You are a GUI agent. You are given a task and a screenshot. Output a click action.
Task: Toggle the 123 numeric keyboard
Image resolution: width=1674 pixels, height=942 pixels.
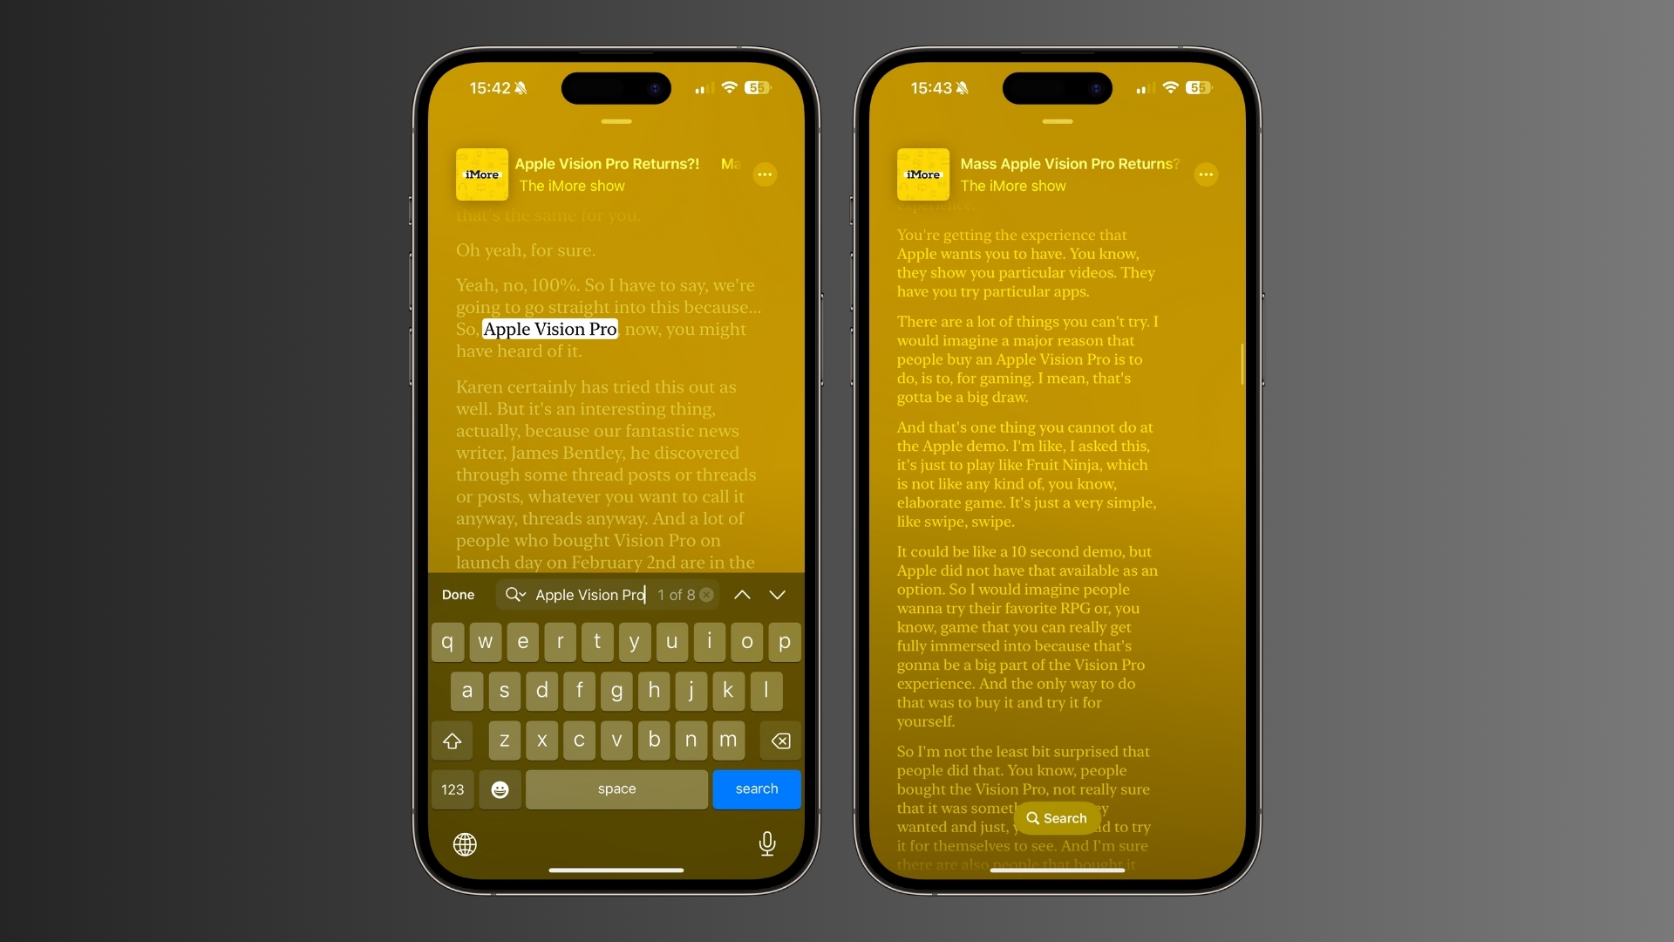(x=454, y=788)
